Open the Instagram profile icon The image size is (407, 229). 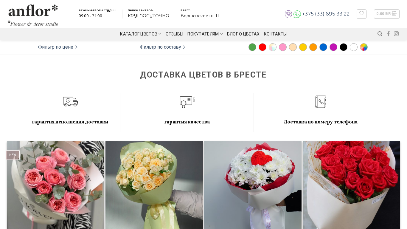396,34
